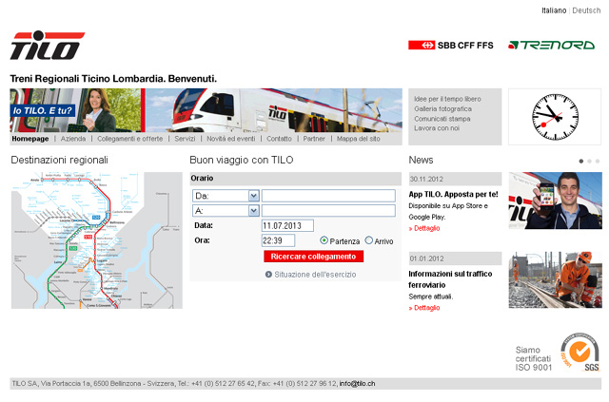Click the arrow icon beside Situazione dell'esercizio
Screen dimensions: 609x402
(268, 274)
